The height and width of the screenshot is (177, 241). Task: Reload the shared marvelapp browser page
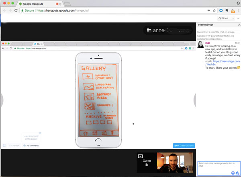point(11,49)
